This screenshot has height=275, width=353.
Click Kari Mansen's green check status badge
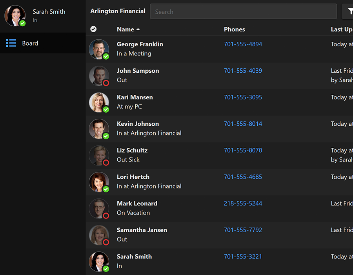coord(106,110)
